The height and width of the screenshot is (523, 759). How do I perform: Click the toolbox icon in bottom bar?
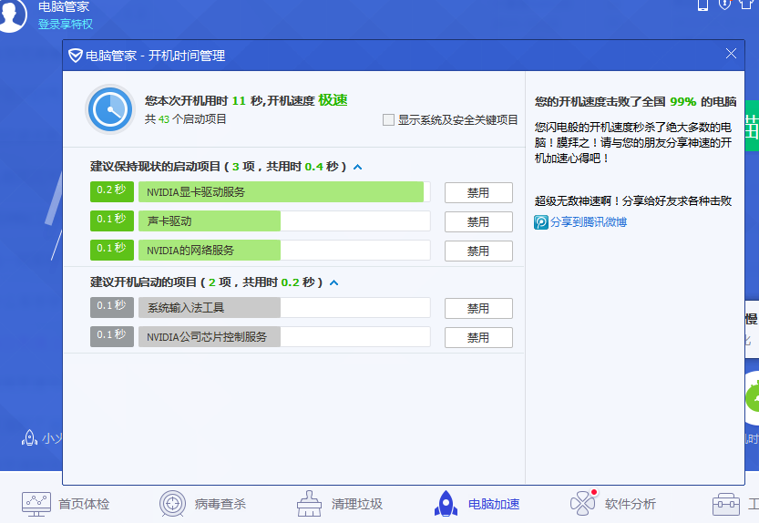pyautogui.click(x=726, y=505)
